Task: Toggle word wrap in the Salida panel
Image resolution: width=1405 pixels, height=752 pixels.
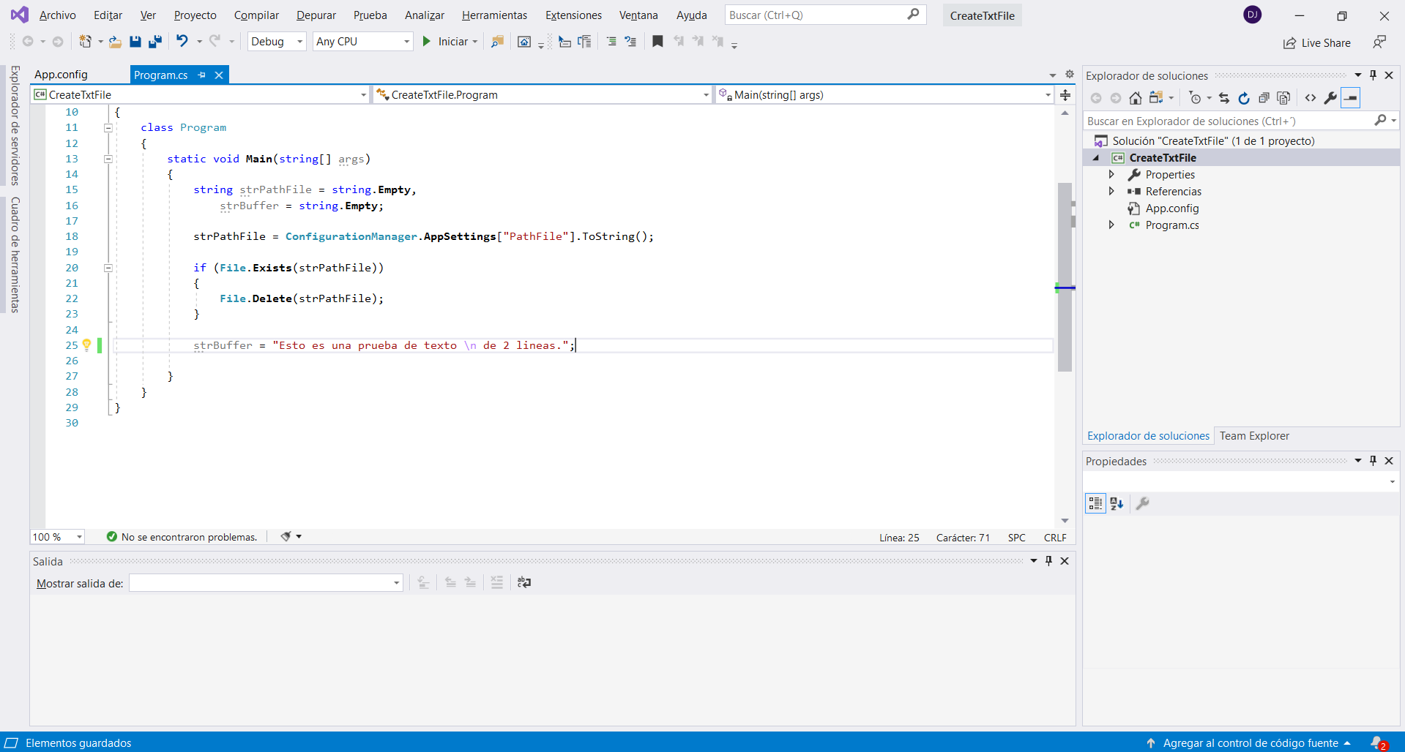Action: (524, 582)
